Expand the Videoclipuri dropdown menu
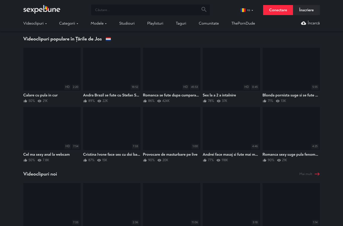This screenshot has width=343, height=226. (35, 23)
